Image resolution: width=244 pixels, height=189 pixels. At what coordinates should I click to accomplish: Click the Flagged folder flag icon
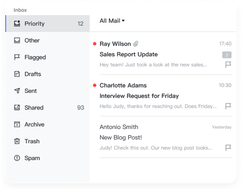(17, 57)
